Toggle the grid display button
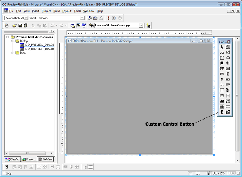242x177 pixels. [x=84, y=167]
